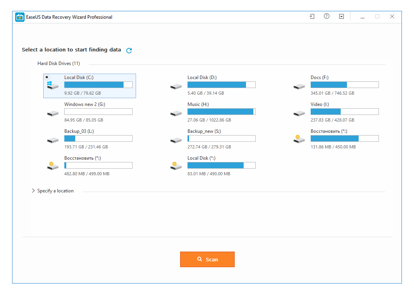Click the refresh drive list icon
This screenshot has width=414, height=296.
(x=129, y=50)
